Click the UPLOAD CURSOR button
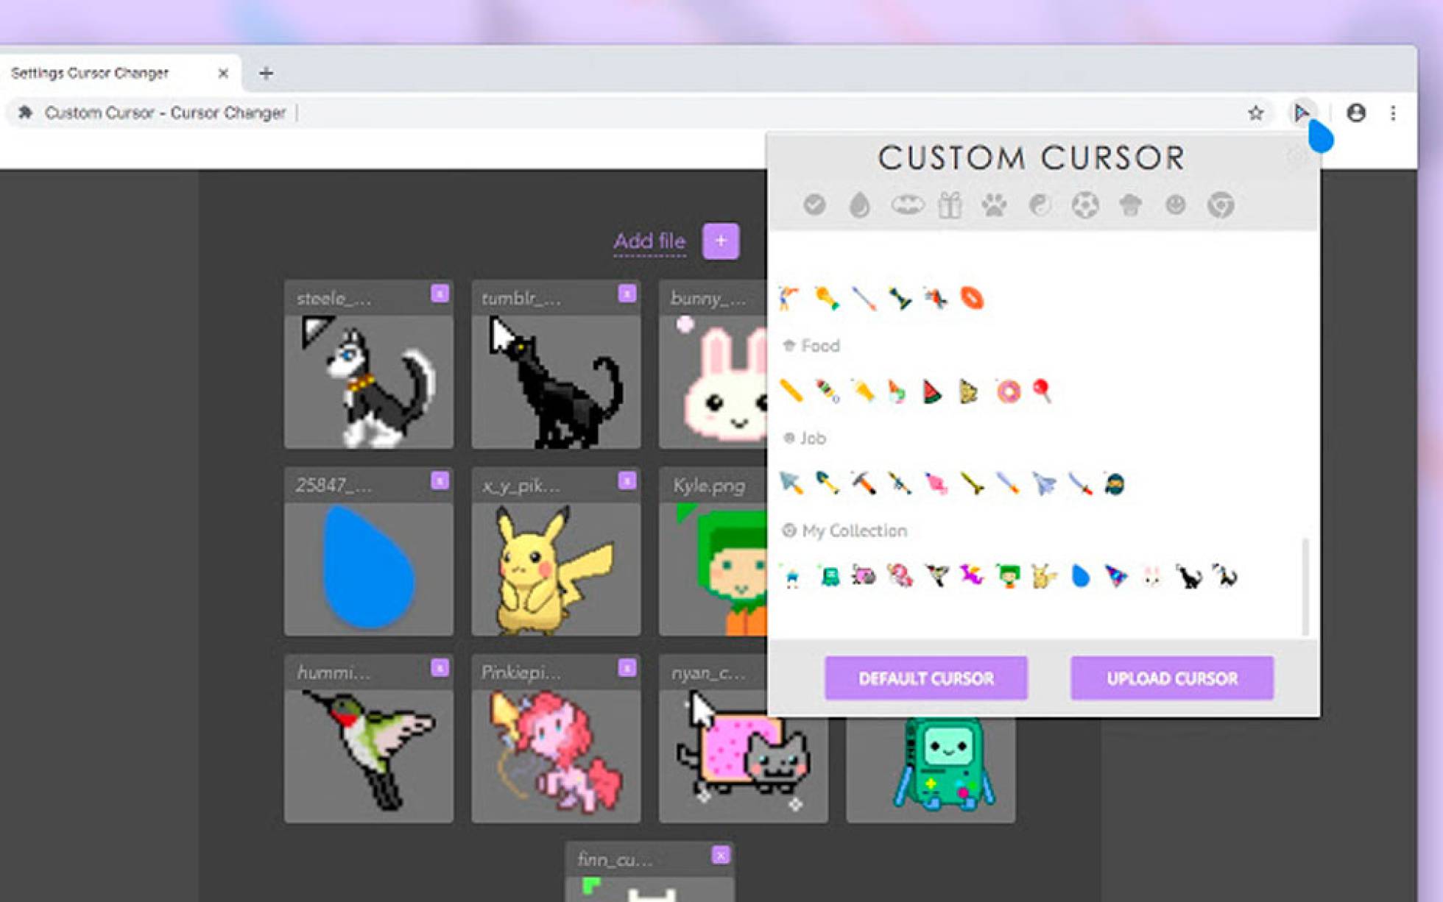This screenshot has height=902, width=1443. point(1172,678)
